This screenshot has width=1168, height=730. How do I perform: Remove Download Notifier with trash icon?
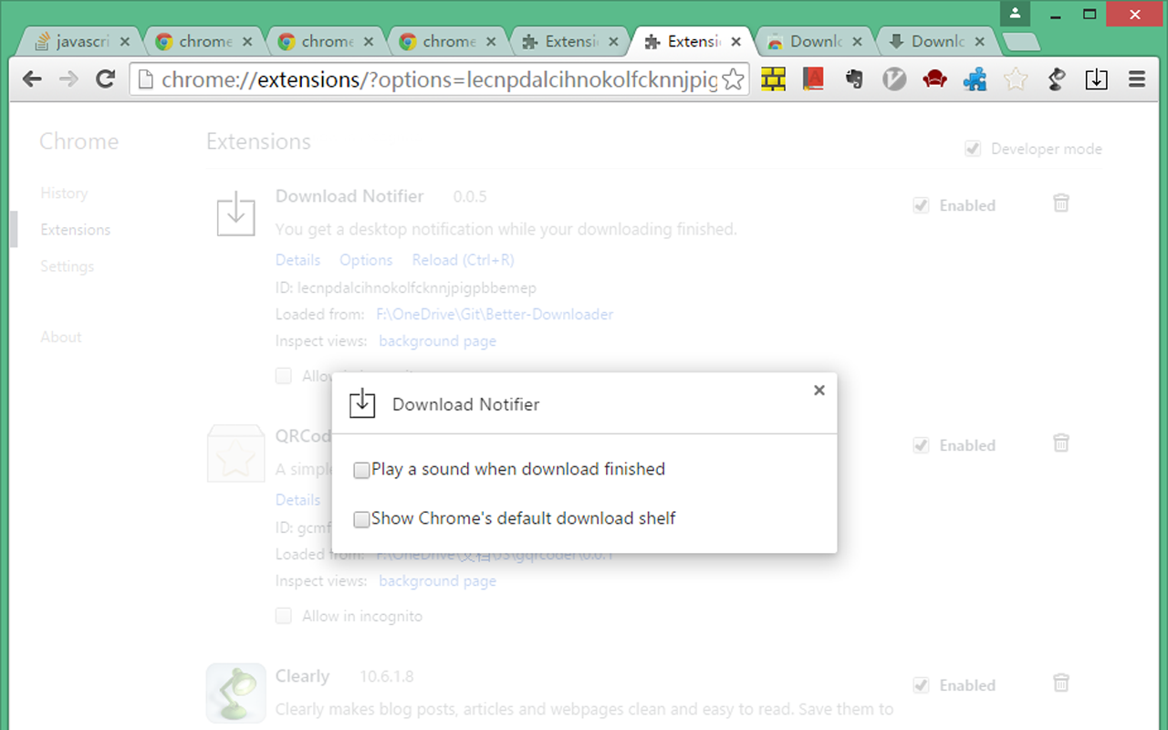pos(1061,203)
